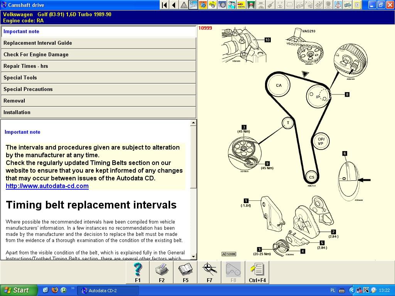The height and width of the screenshot is (296, 395).
Task: Open the Repair Times - hrs section
Action: pyautogui.click(x=98, y=66)
